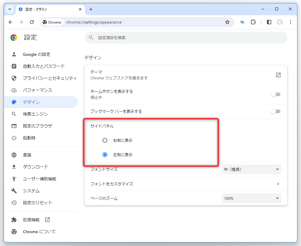Open the tab search dropdown arrow
The height and width of the screenshot is (246, 301).
click(10, 9)
